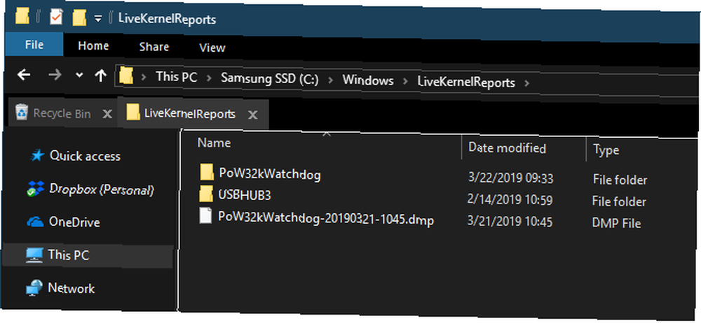
Task: Click the Windows breadcrumb in address bar
Action: [x=368, y=80]
